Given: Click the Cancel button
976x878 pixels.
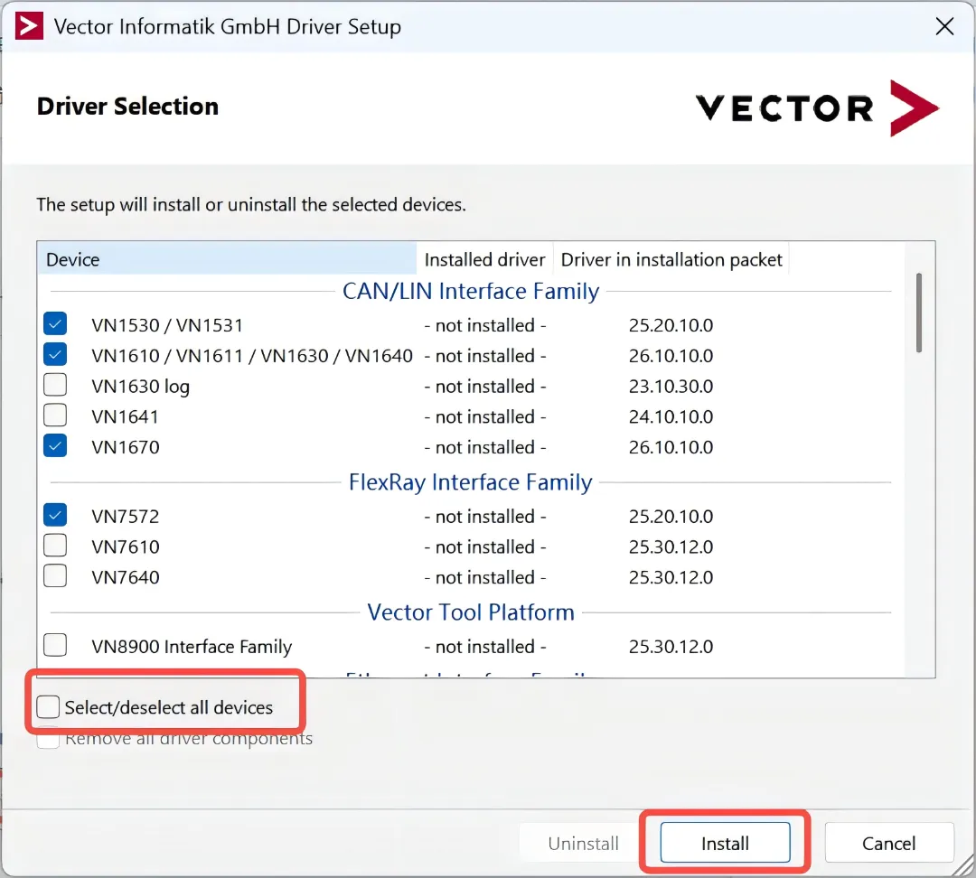Looking at the screenshot, I should [x=889, y=843].
